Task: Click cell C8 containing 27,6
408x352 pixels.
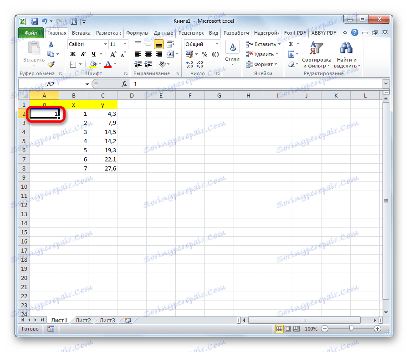Action: pos(103,169)
